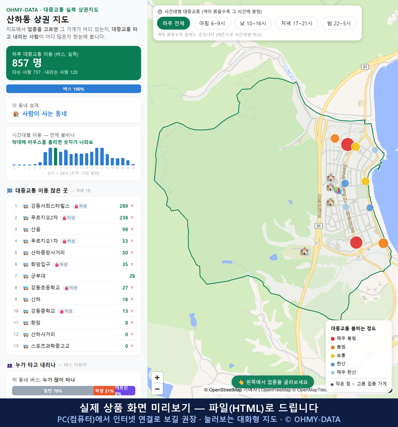Click the 289 value for 강동서희스타힐스
Screen dimensions: 398x427
point(124,206)
